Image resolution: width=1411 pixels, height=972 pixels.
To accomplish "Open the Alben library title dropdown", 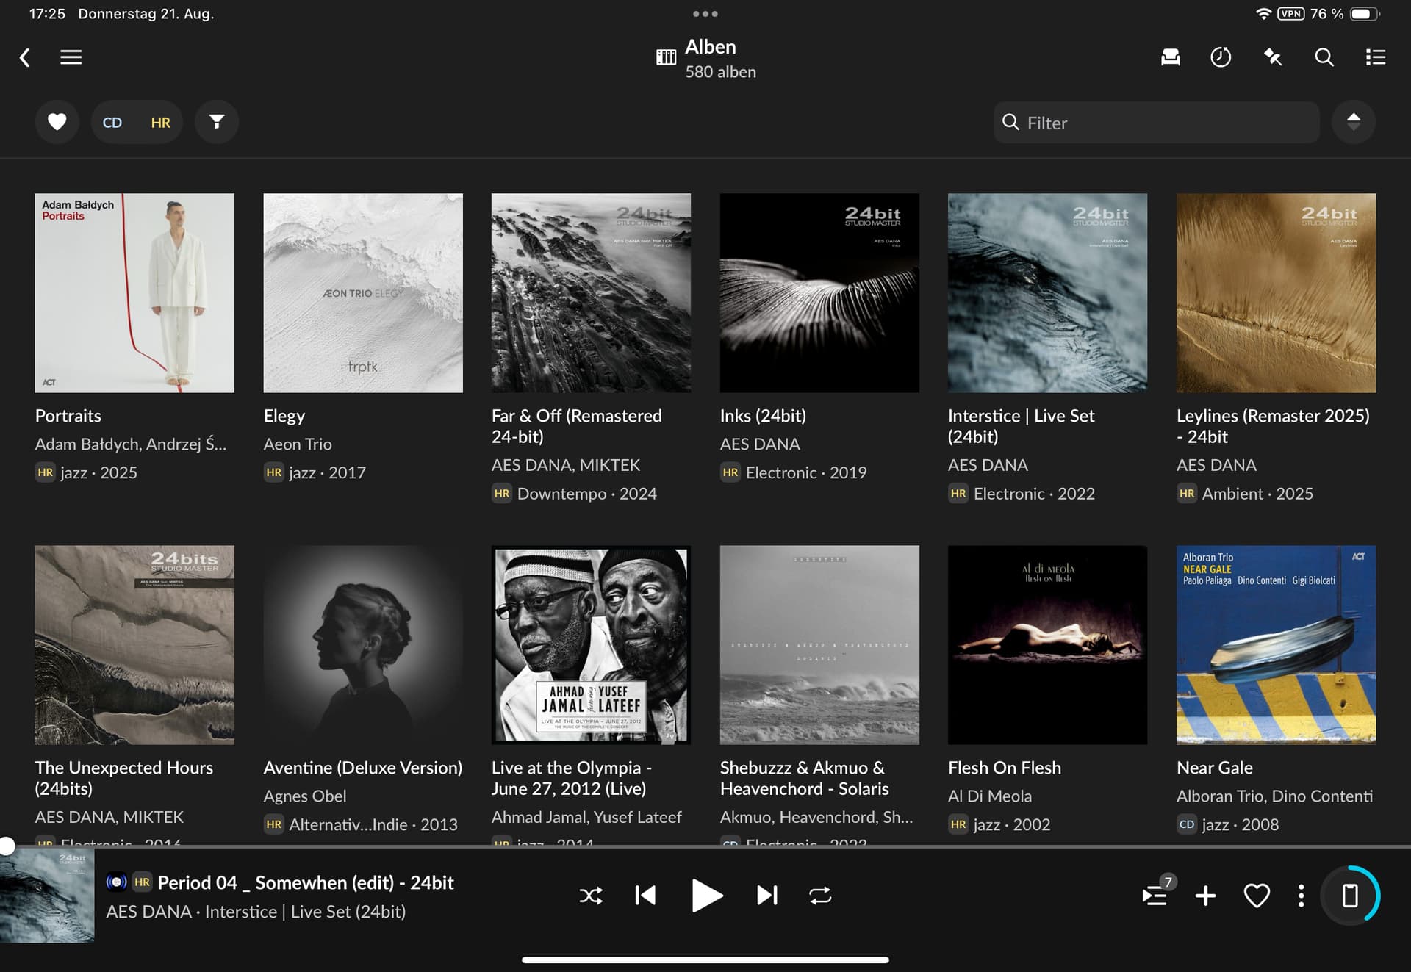I will 705,59.
